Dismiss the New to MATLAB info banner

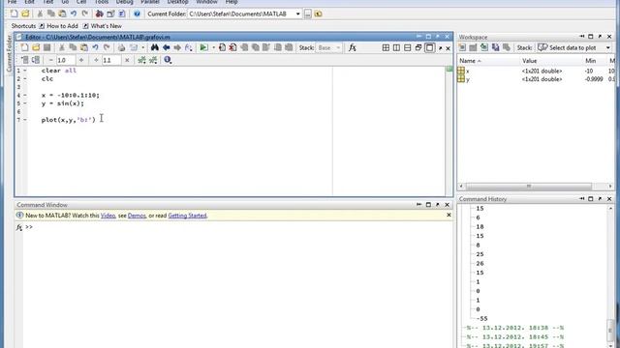click(449, 215)
